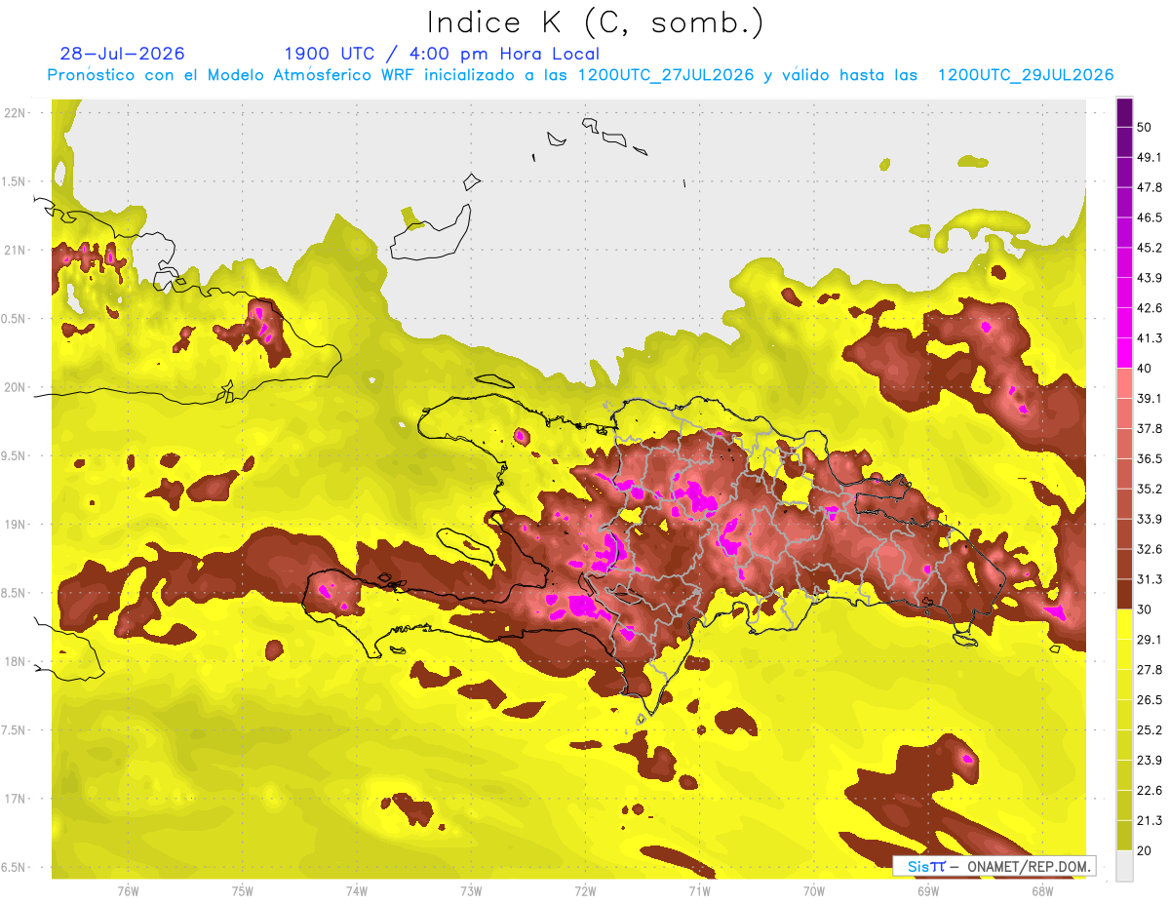1170x904 pixels.
Task: Click the legend value "45.2"
Action: [x=1150, y=248]
